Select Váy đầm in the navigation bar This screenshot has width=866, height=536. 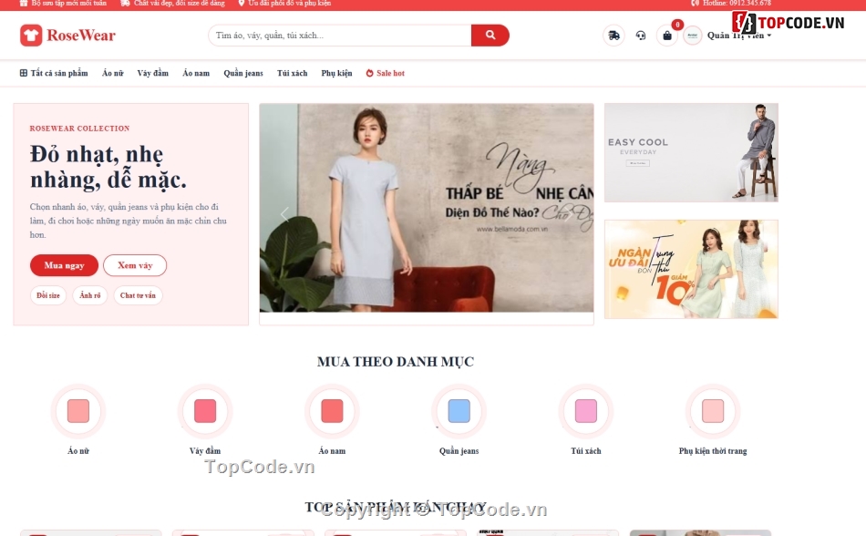point(153,73)
